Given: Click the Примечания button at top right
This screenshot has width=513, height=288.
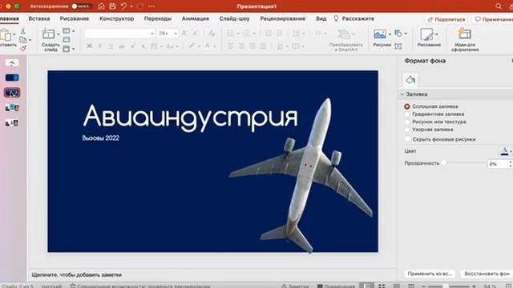Looking at the screenshot, I should 494,19.
